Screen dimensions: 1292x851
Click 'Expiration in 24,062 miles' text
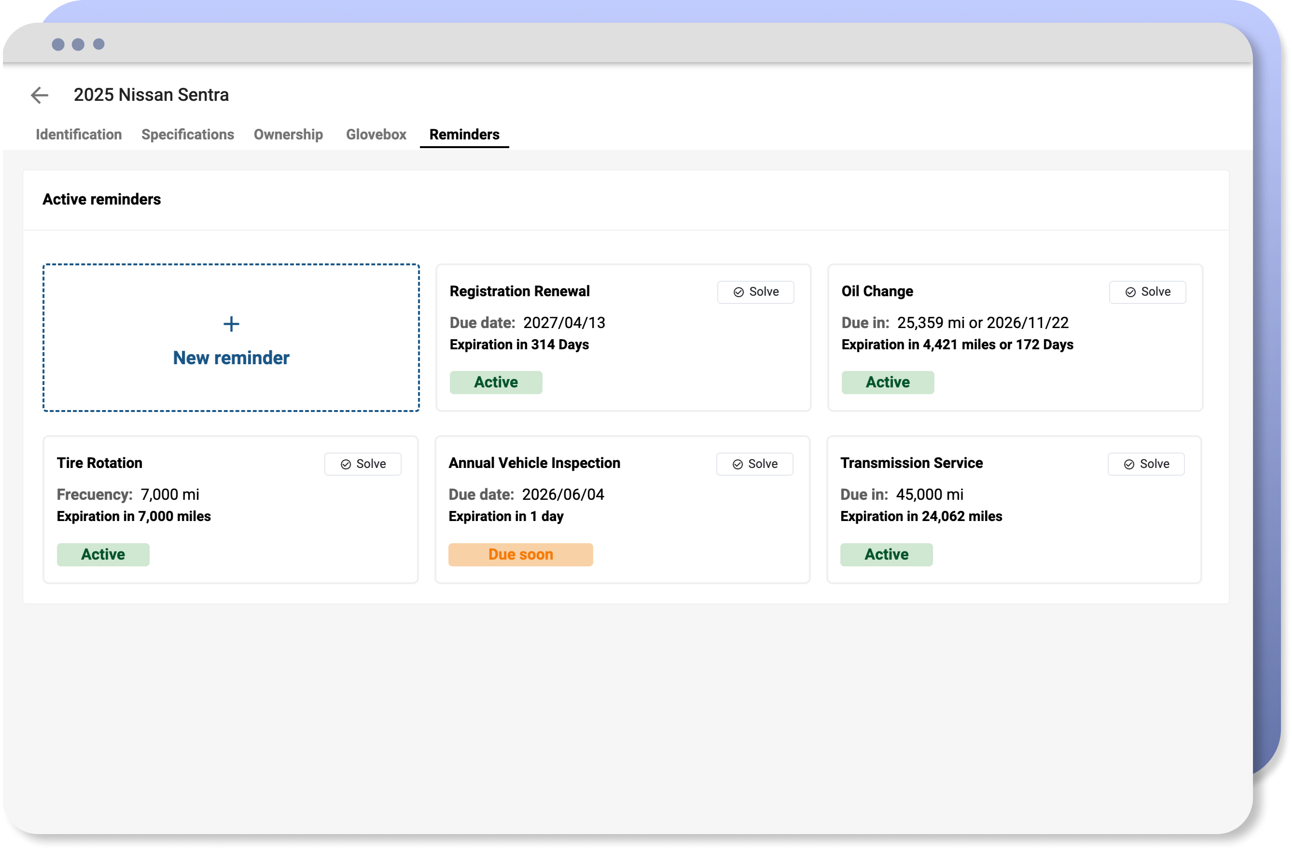coord(921,516)
